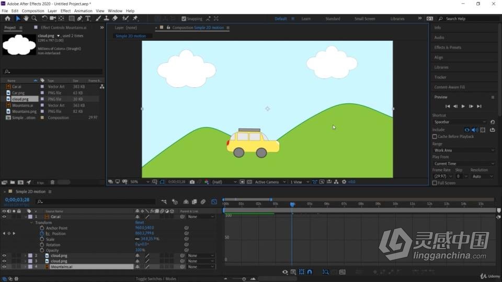Viewport: 502px width, 282px height.
Task: Take a snapshot with the camera icon
Action: pos(192,182)
